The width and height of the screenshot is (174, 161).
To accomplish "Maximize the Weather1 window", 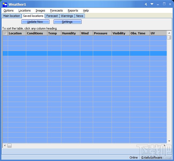I will (164, 4).
